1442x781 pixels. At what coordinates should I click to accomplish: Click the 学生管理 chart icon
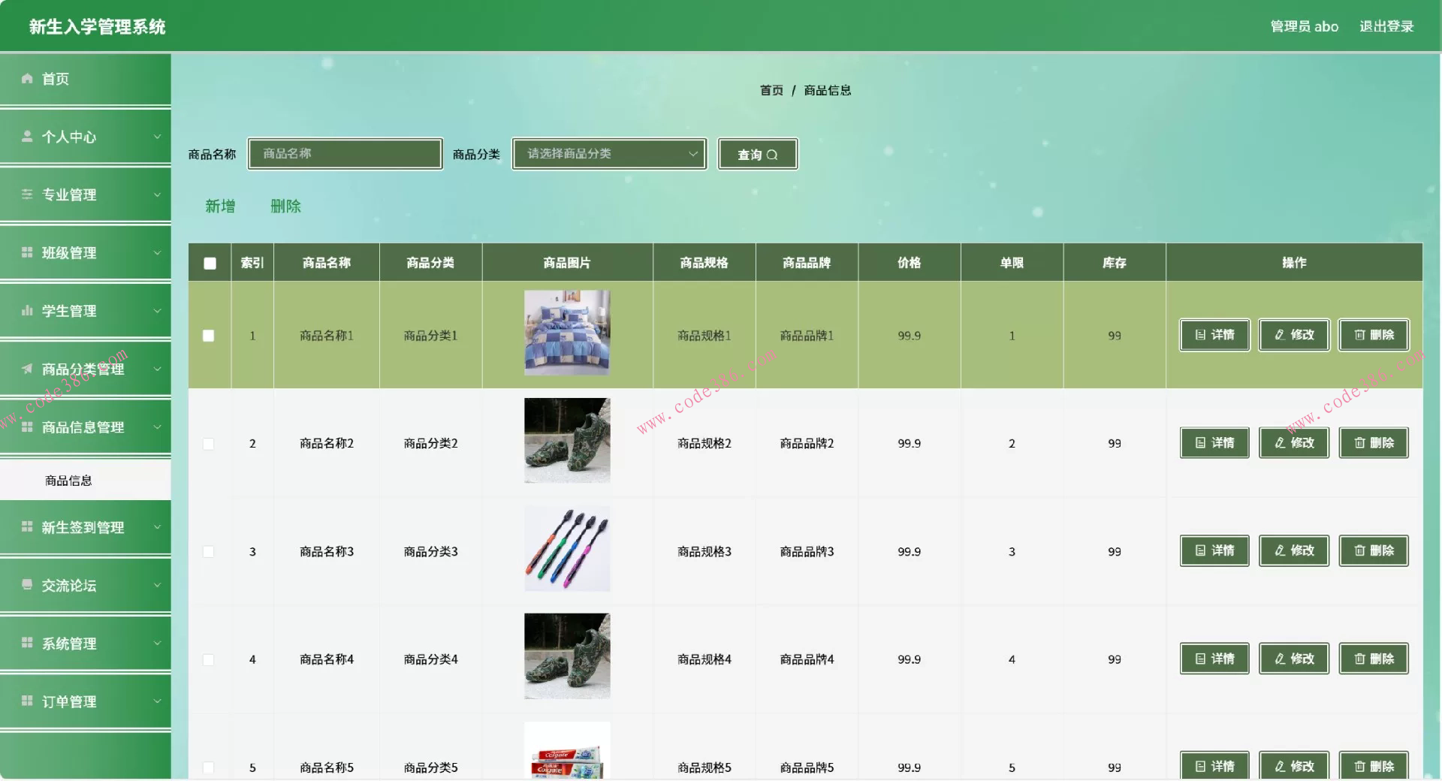tap(26, 310)
